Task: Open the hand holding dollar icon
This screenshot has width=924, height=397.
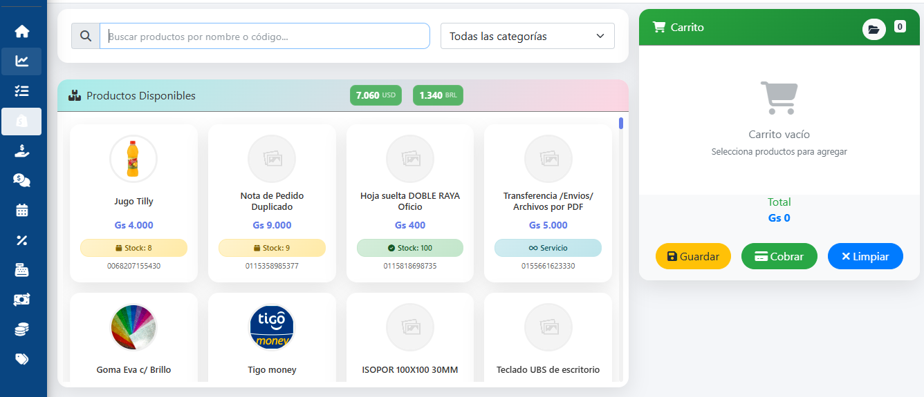Action: 22,151
